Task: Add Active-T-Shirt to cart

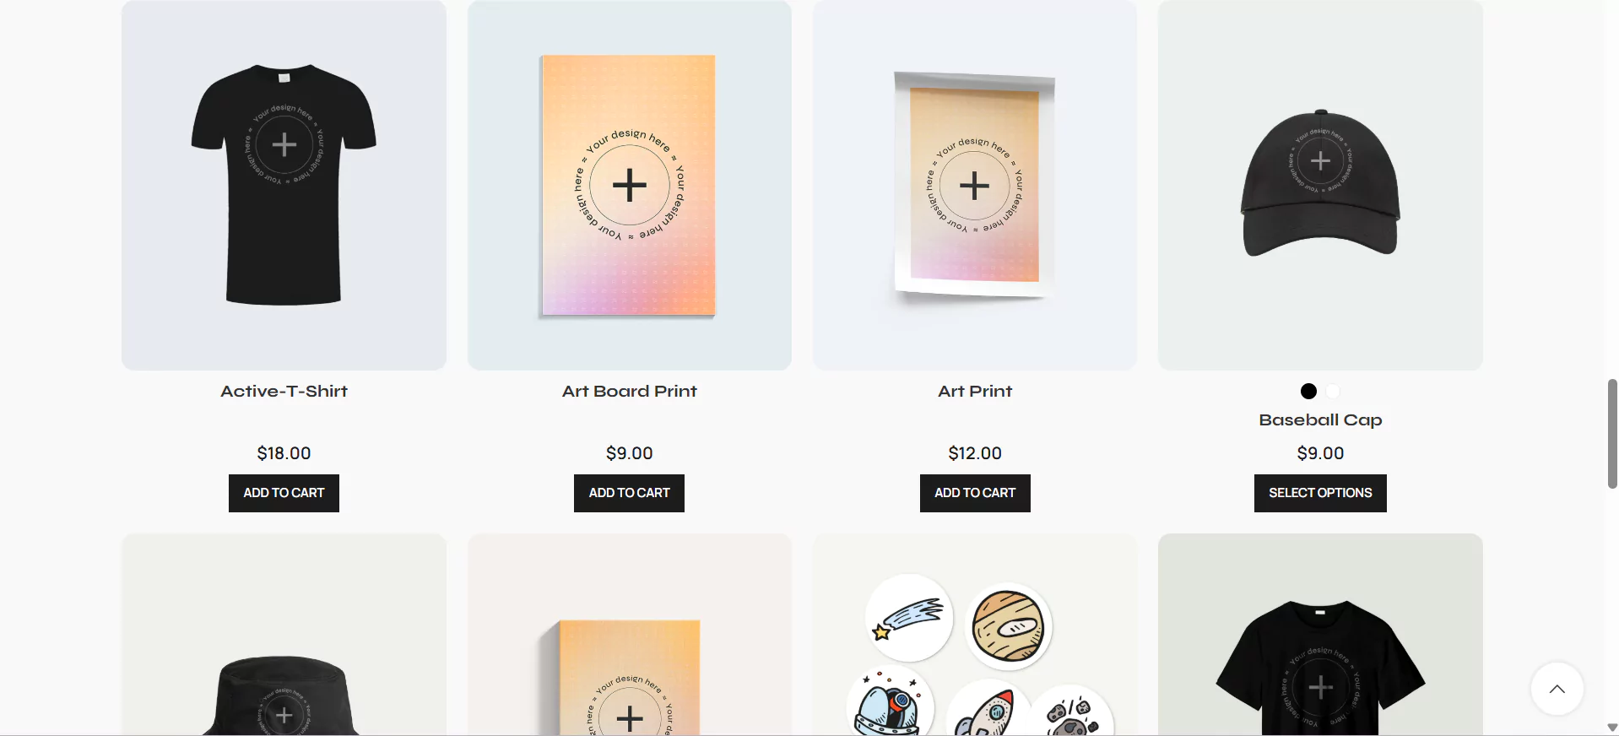Action: pos(284,493)
